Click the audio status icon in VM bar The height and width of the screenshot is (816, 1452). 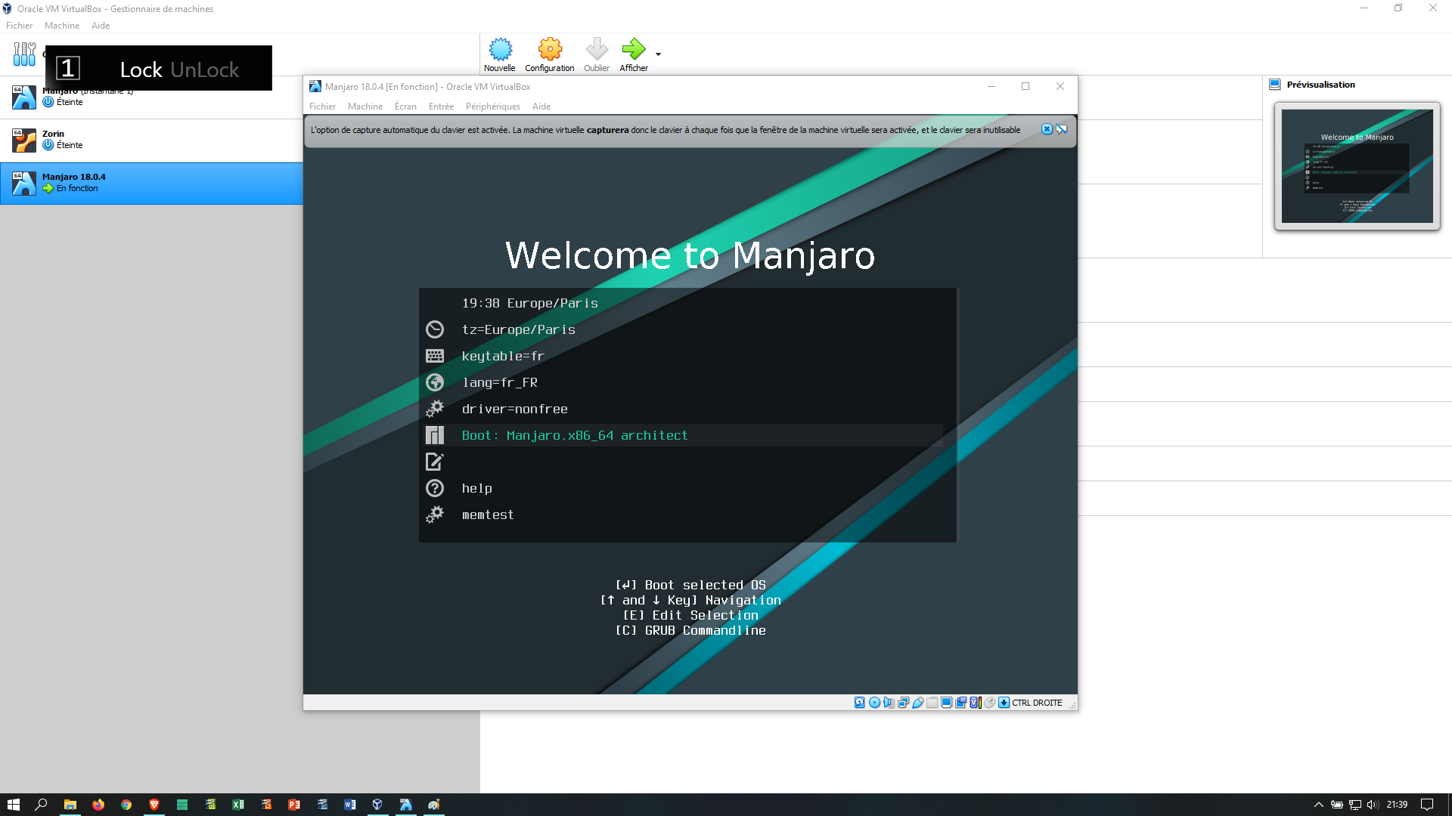[x=889, y=703]
